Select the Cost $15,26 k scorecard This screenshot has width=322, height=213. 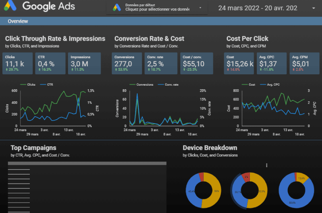(x=239, y=63)
